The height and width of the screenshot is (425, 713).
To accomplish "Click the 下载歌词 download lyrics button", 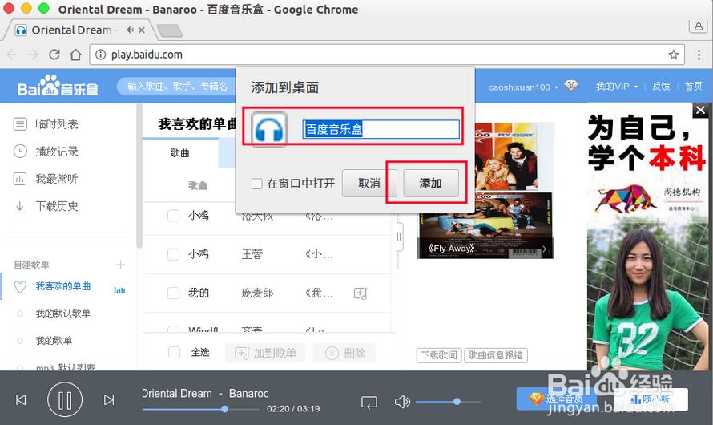I will point(439,355).
